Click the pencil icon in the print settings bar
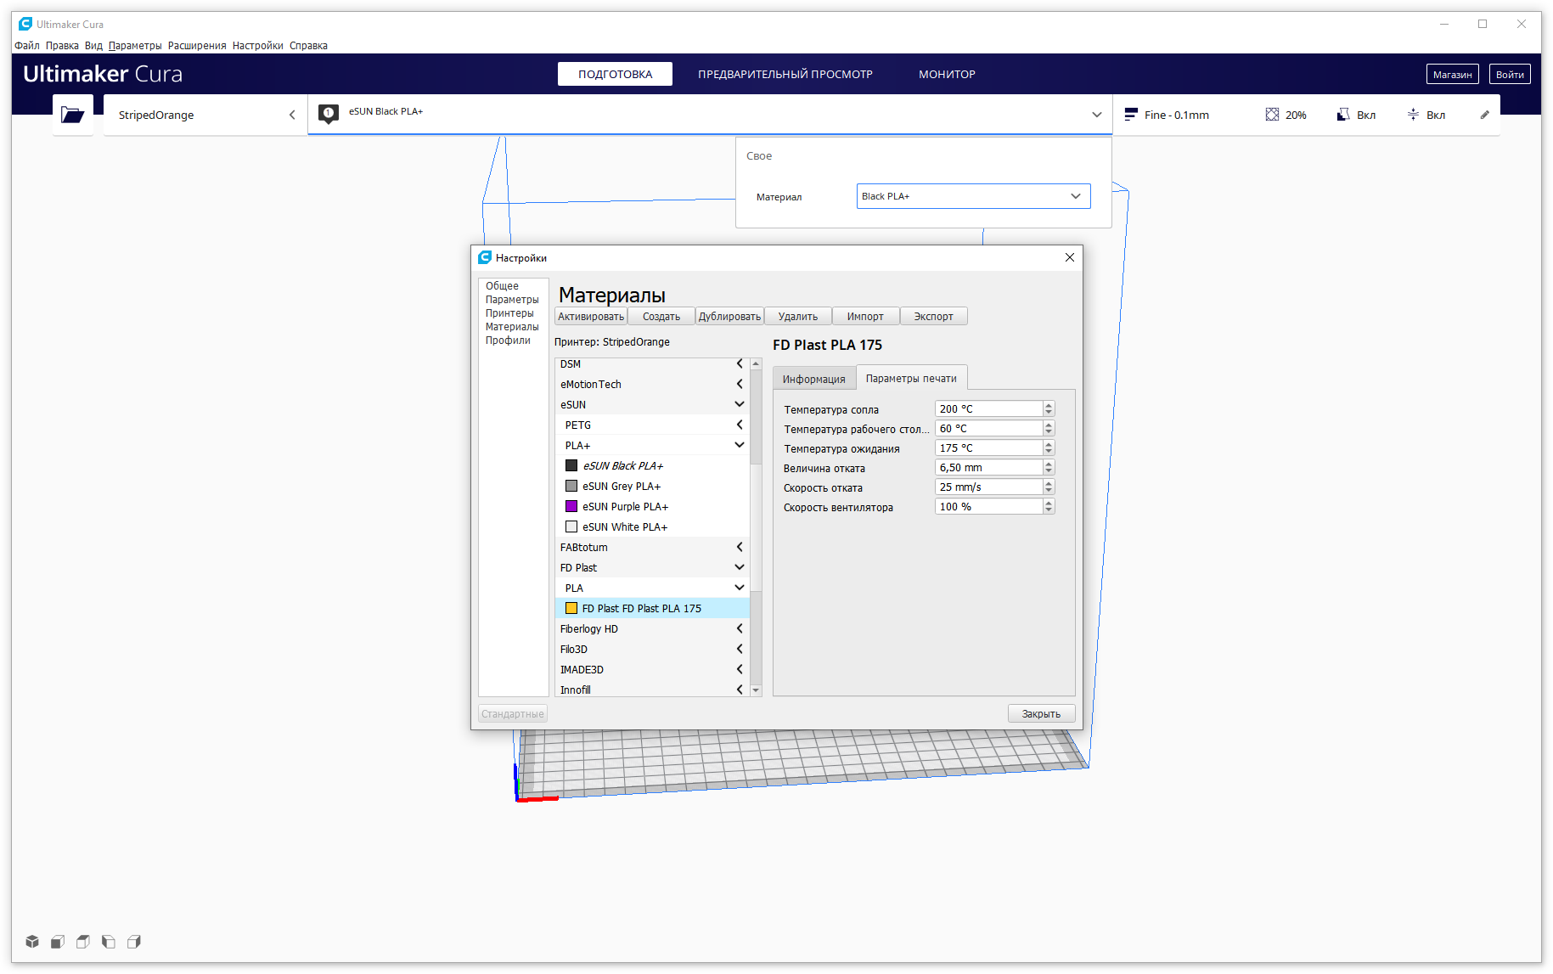 point(1484,115)
